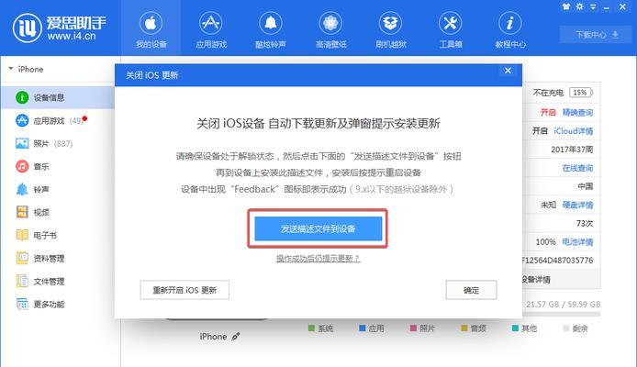This screenshot has width=637, height=367.
Task: Open 我的设备 in the top toolbar
Action: coord(151,28)
